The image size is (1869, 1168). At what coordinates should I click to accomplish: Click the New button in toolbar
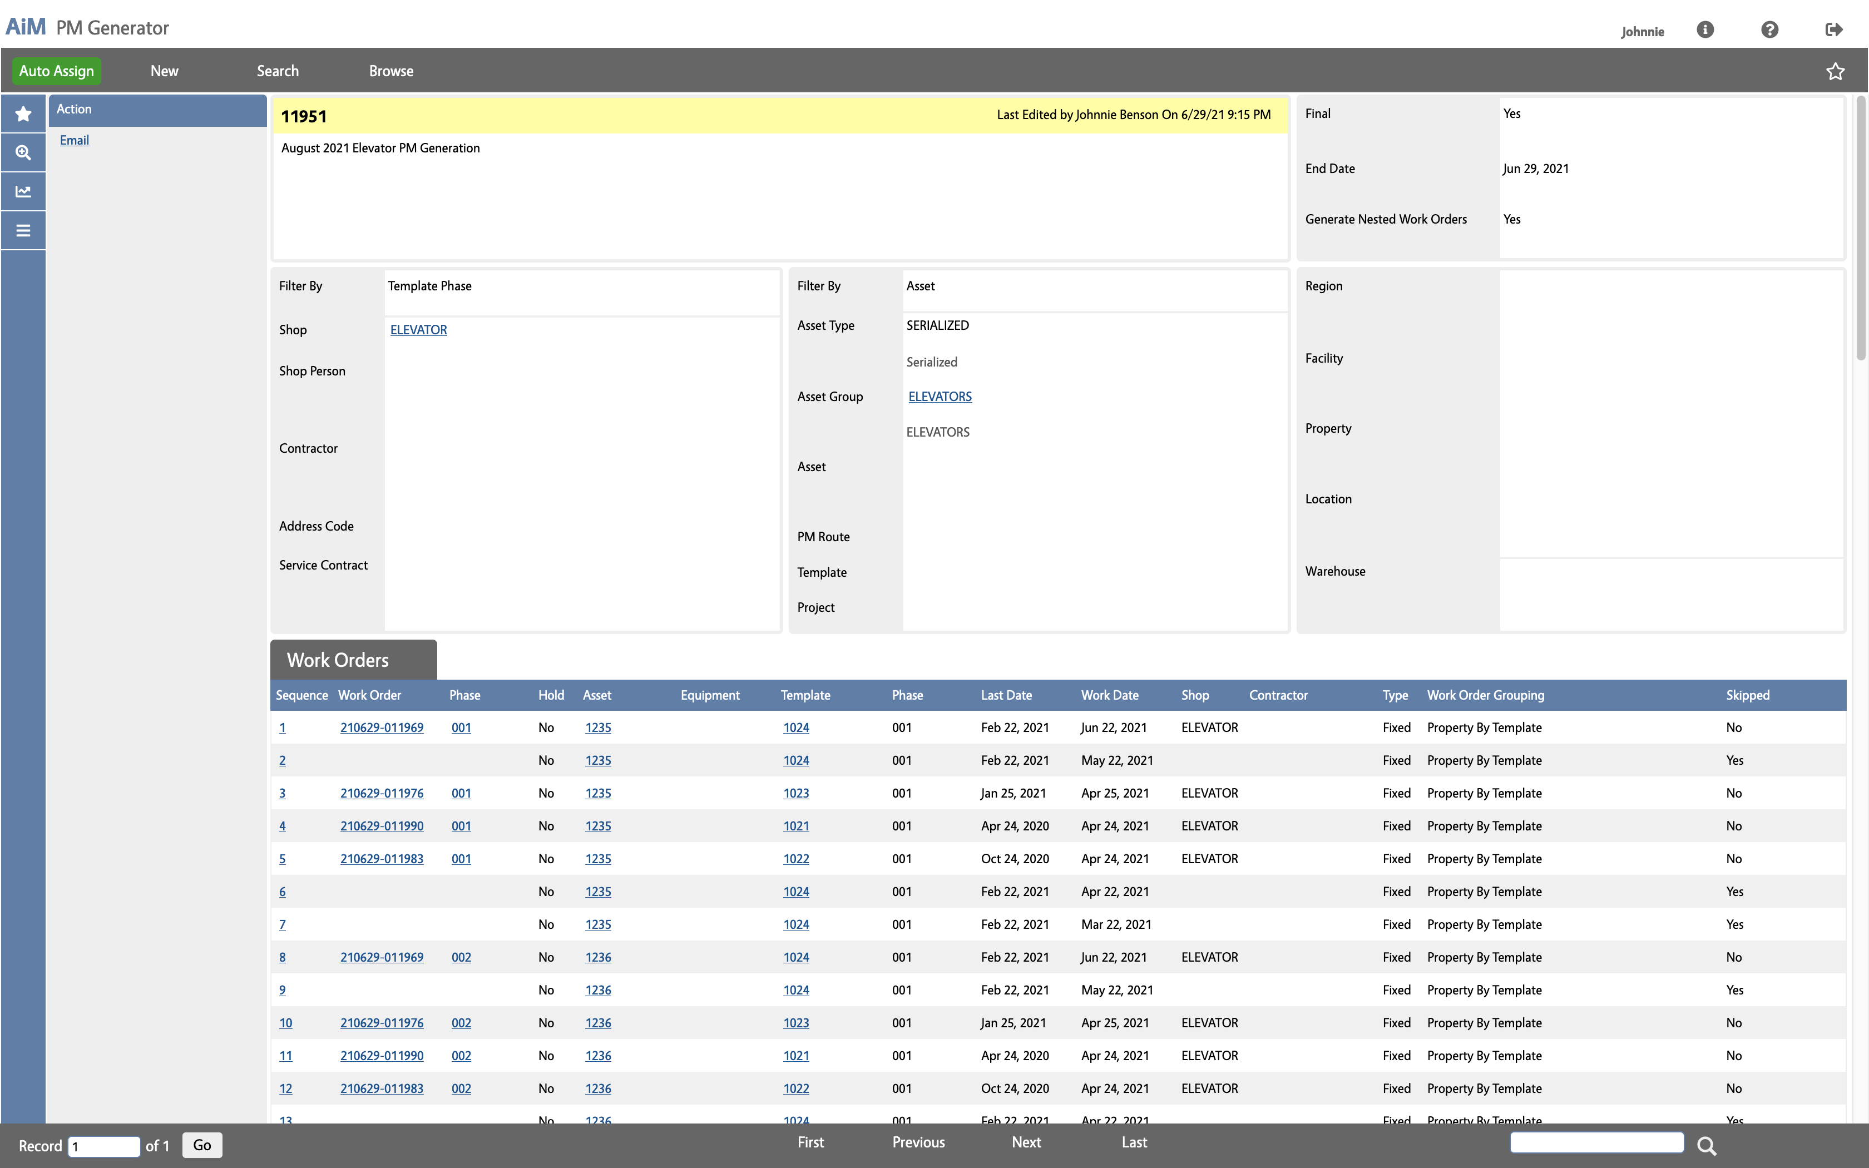pos(163,70)
